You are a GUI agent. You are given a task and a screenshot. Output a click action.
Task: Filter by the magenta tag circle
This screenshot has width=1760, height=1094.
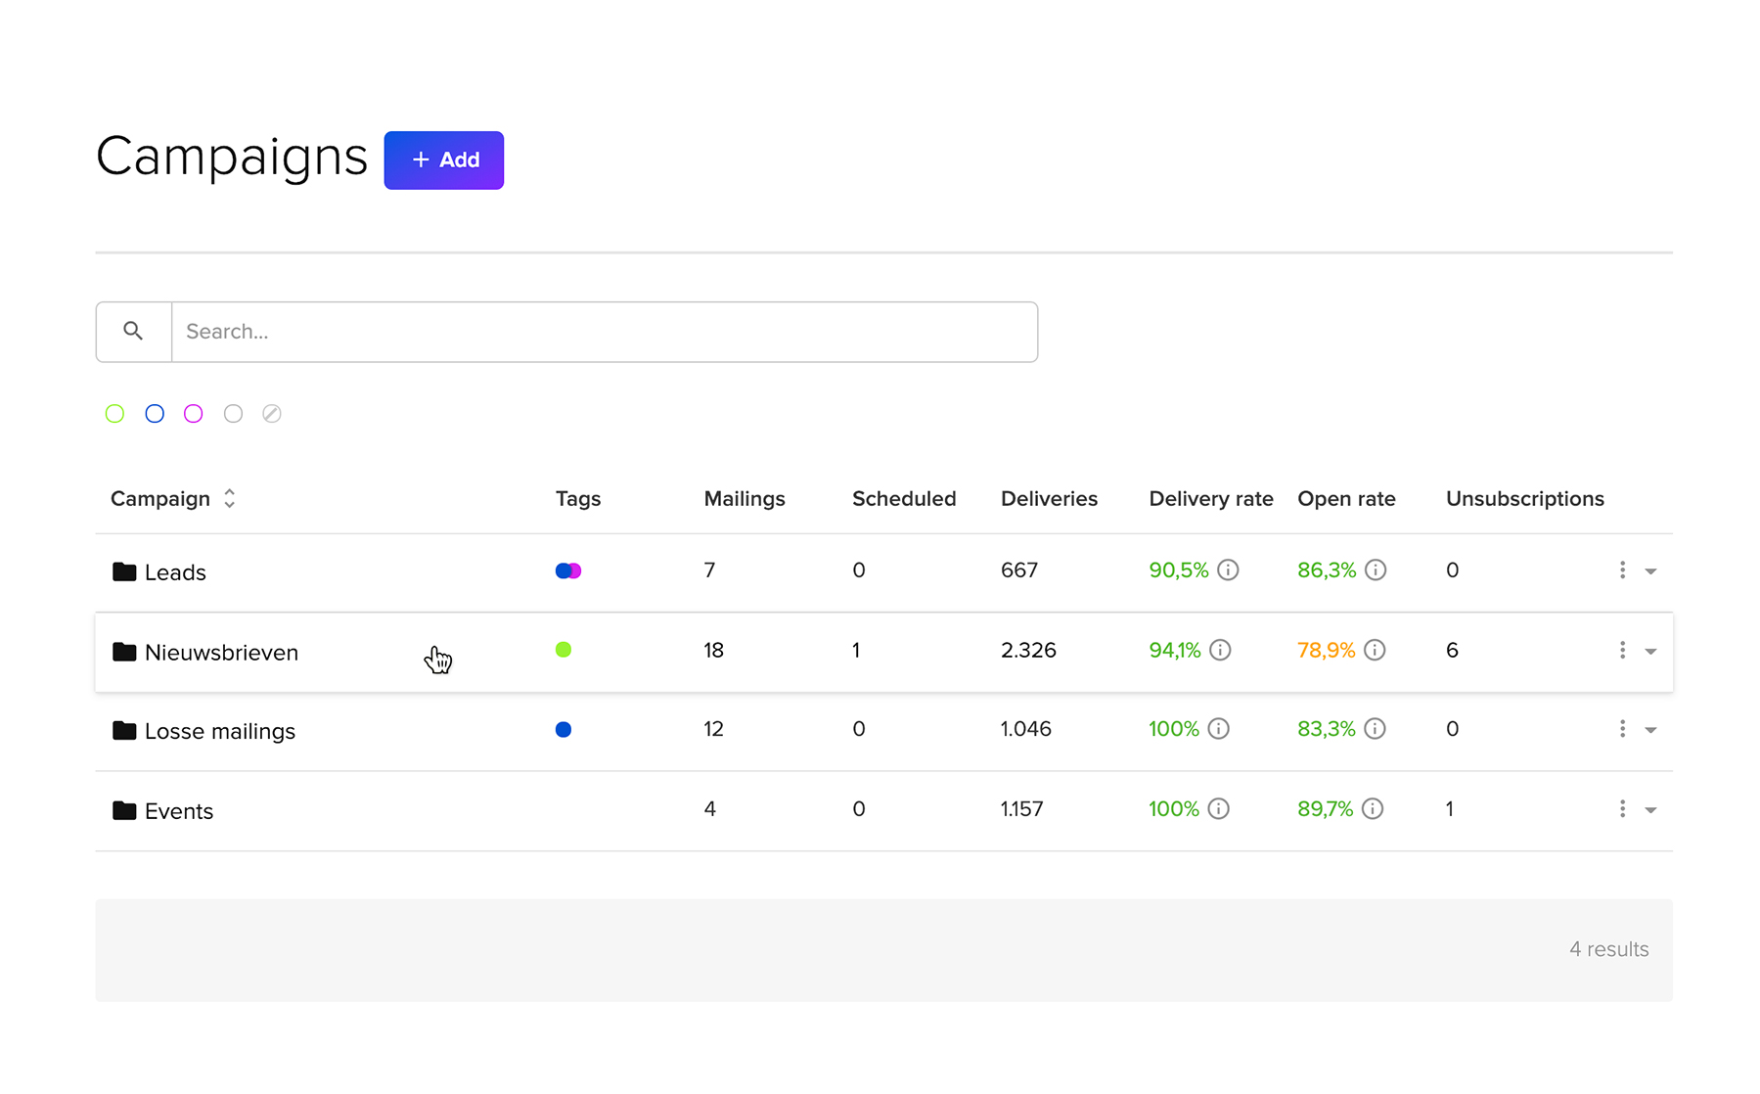tap(194, 413)
